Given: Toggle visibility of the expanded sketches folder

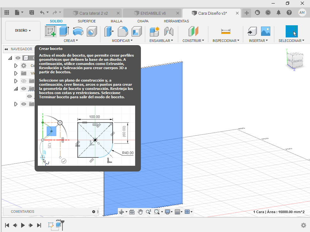Looking at the screenshot, I should point(24,89).
